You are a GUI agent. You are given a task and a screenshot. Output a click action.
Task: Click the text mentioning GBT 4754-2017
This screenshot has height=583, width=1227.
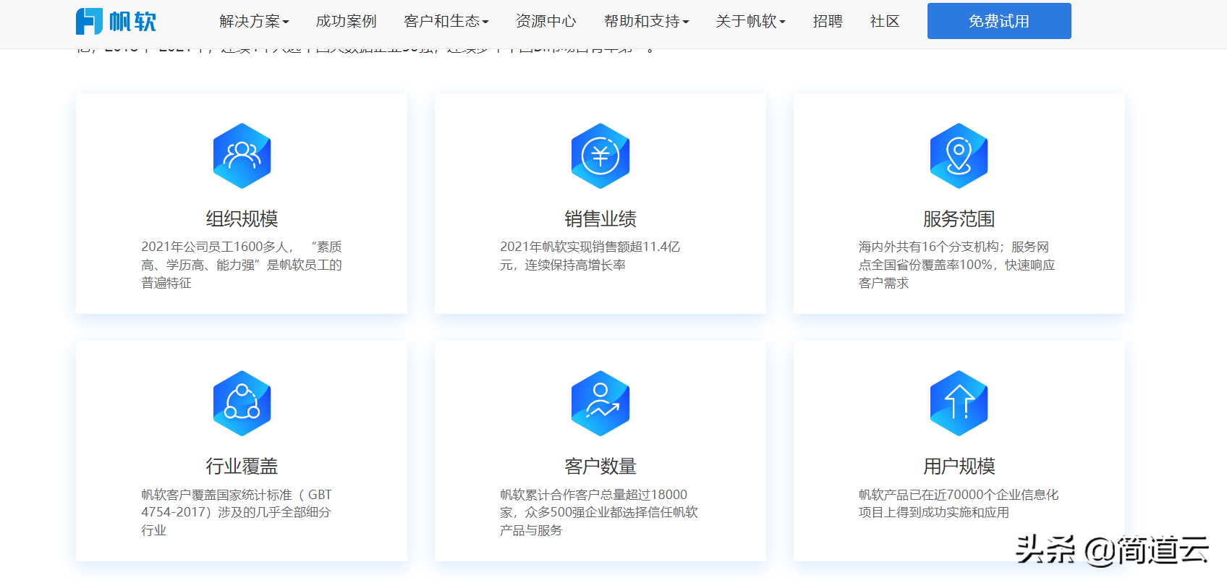point(237,512)
